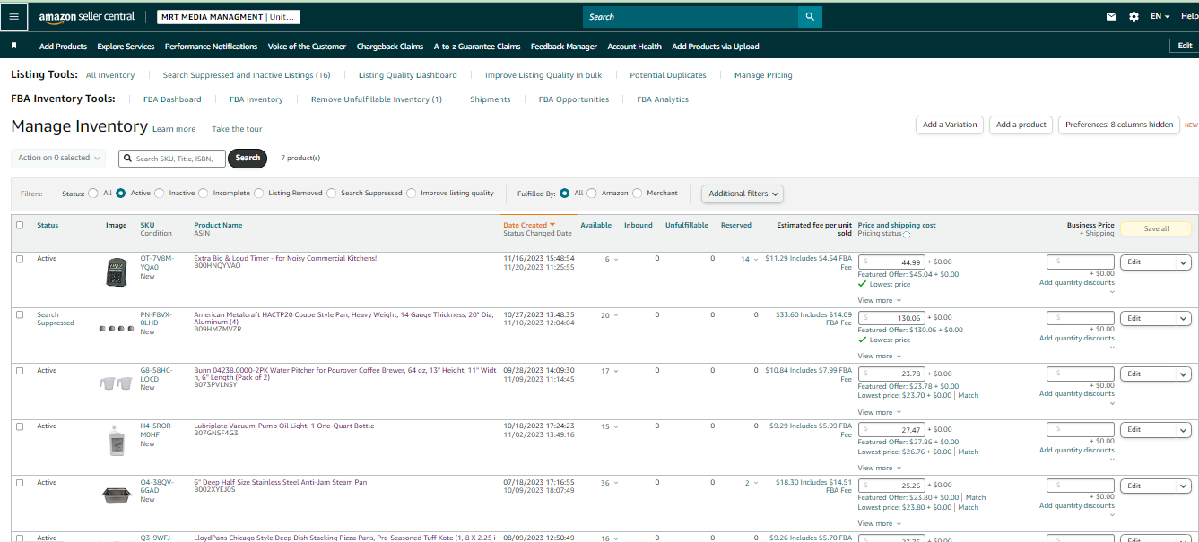Open the account switcher MRT MEDIA MANAGMENT
This screenshot has width=1199, height=542.
[x=229, y=16]
